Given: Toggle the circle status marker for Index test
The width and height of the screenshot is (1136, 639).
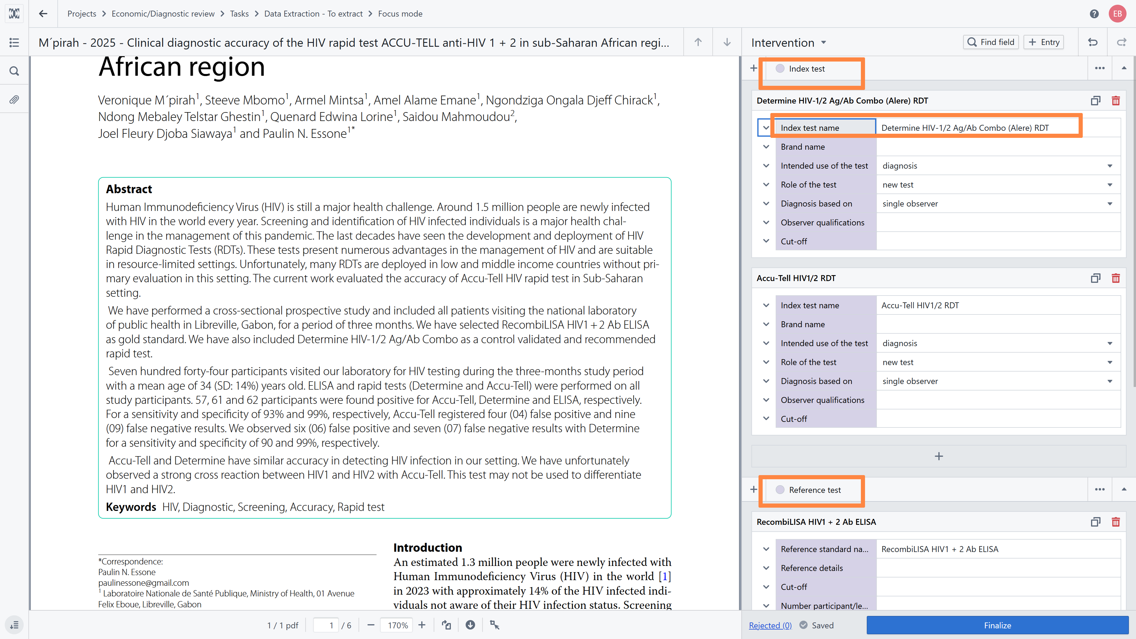Looking at the screenshot, I should click(780, 68).
